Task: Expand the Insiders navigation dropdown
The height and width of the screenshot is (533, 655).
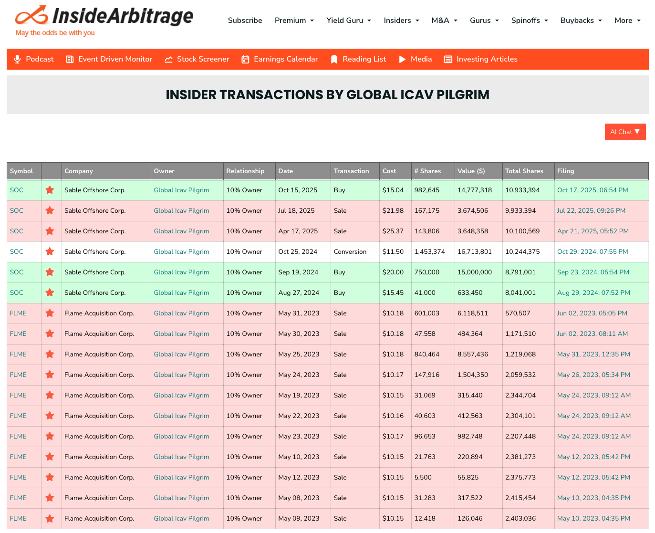Action: click(401, 21)
